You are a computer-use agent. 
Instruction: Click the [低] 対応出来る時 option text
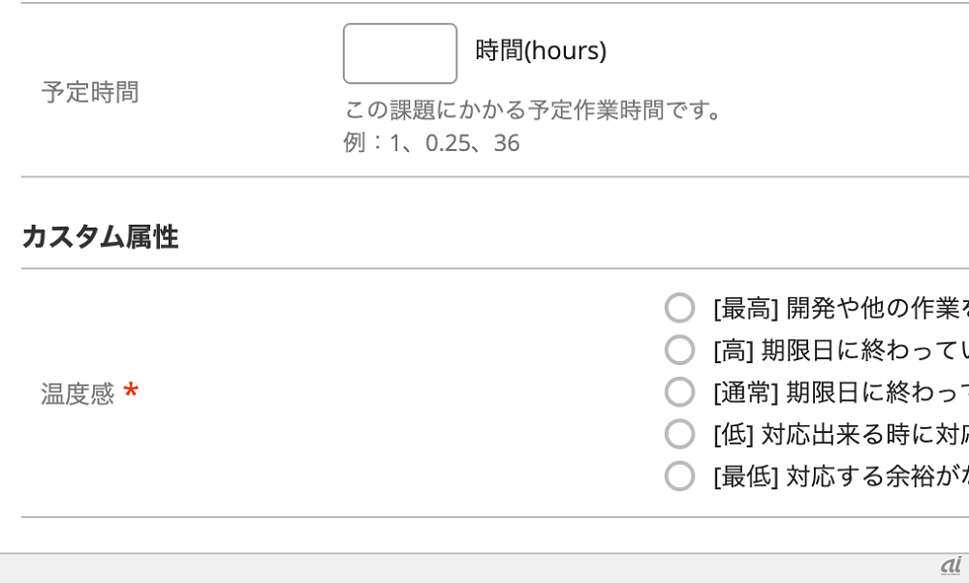coord(839,434)
